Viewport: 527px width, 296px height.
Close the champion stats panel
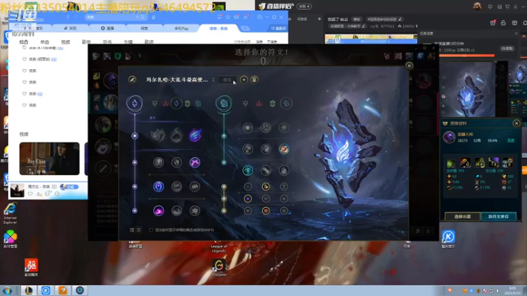pos(516,124)
